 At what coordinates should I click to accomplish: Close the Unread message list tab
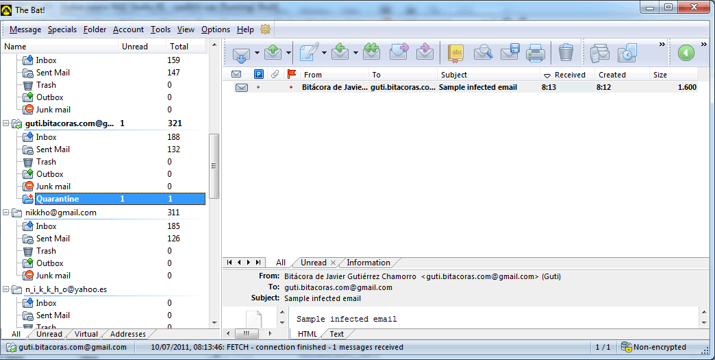pyautogui.click(x=333, y=263)
